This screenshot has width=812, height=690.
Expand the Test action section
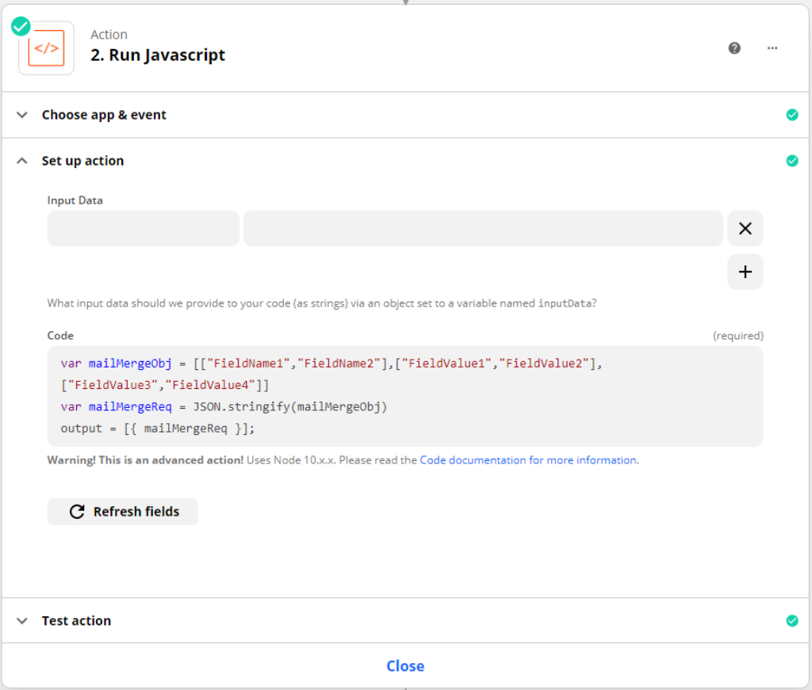tap(76, 621)
